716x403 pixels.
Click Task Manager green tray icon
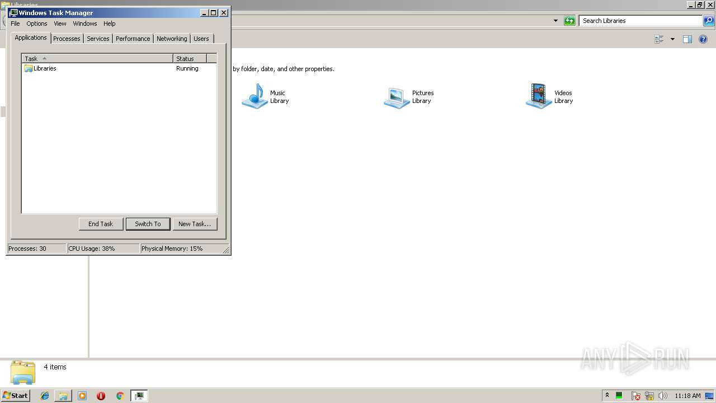click(x=619, y=396)
